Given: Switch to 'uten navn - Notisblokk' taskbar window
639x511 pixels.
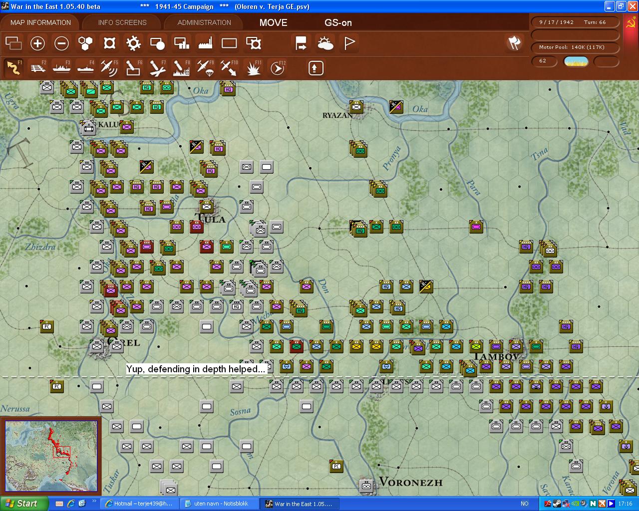Looking at the screenshot, I should [x=220, y=504].
